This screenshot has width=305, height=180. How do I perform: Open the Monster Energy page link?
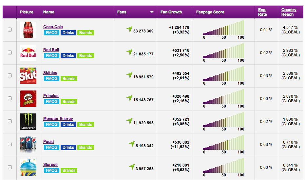pyautogui.click(x=58, y=119)
